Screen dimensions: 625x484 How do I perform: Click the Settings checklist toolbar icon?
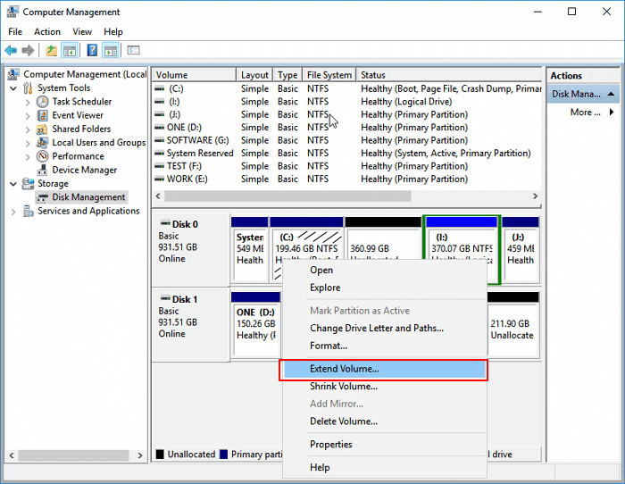click(133, 51)
